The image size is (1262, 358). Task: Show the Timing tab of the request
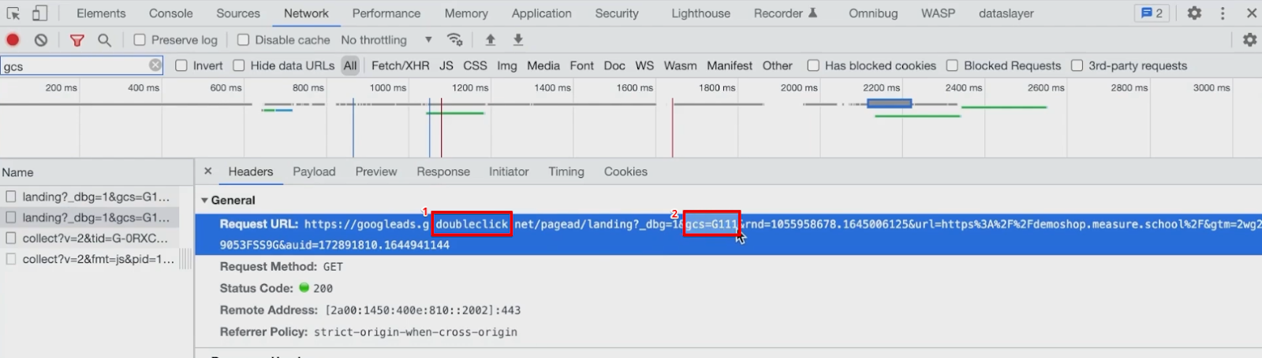(566, 172)
